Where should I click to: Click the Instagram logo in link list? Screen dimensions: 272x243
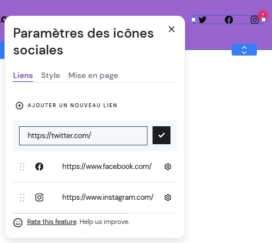39,198
